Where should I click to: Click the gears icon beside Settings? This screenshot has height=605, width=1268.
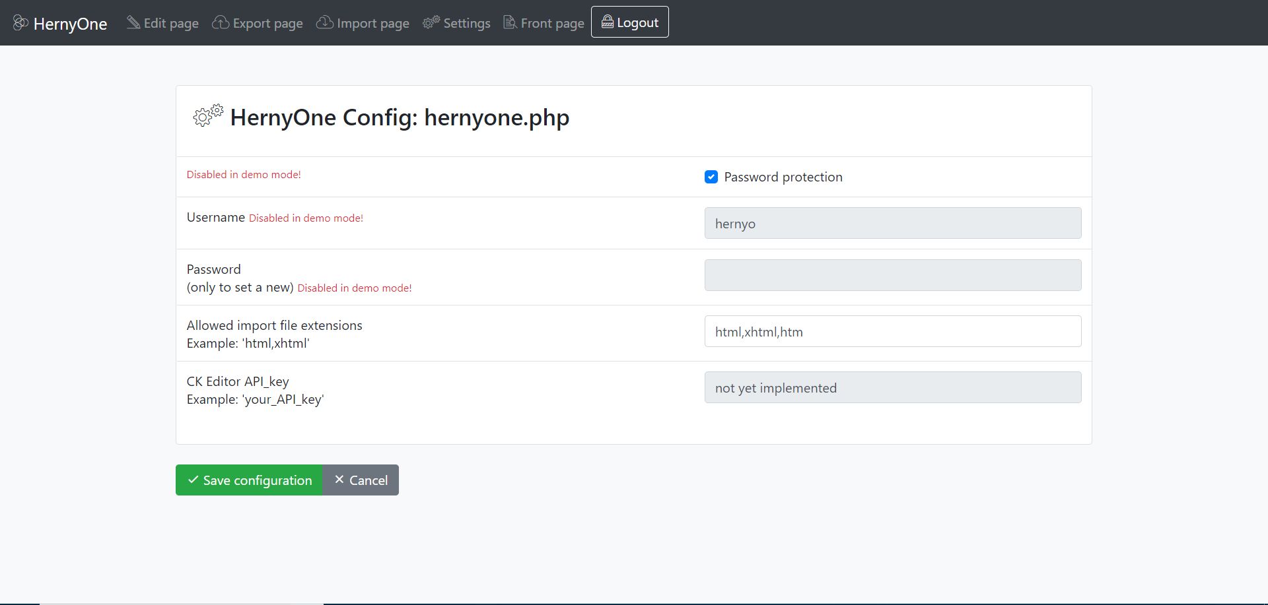click(431, 22)
